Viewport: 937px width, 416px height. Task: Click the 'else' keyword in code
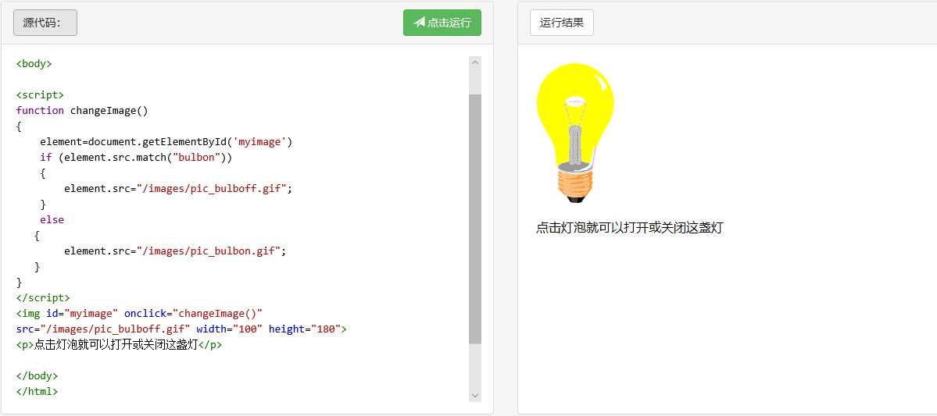tap(52, 219)
